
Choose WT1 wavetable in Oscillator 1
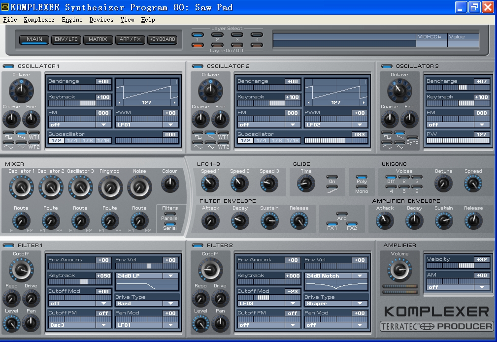point(34,133)
